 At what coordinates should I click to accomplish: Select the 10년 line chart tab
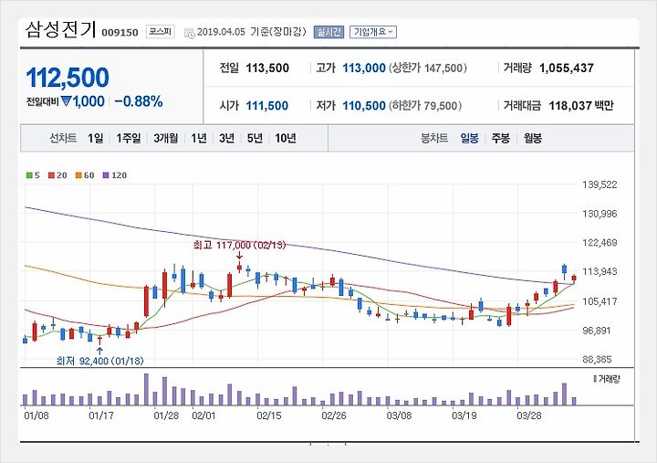point(286,138)
